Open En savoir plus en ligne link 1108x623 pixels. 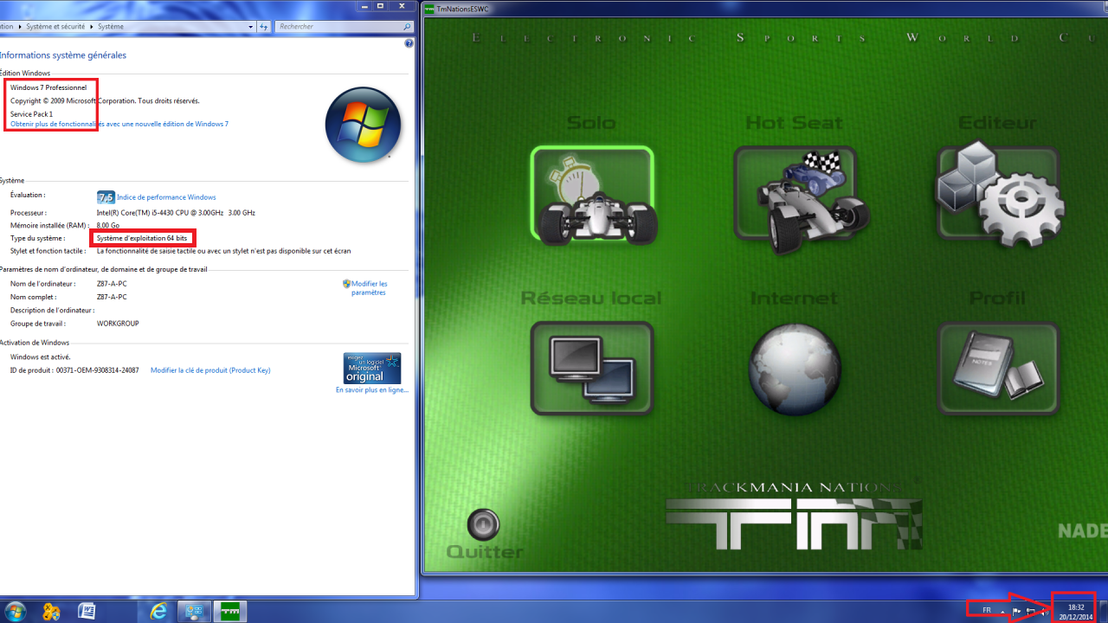click(x=372, y=390)
